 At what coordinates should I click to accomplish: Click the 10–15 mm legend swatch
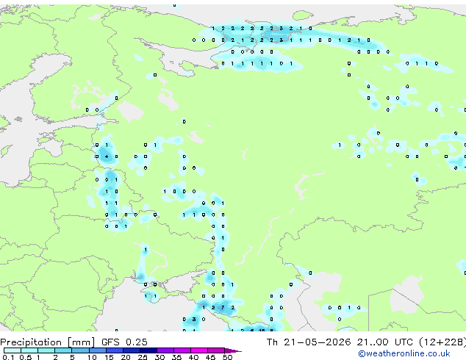click(97, 350)
